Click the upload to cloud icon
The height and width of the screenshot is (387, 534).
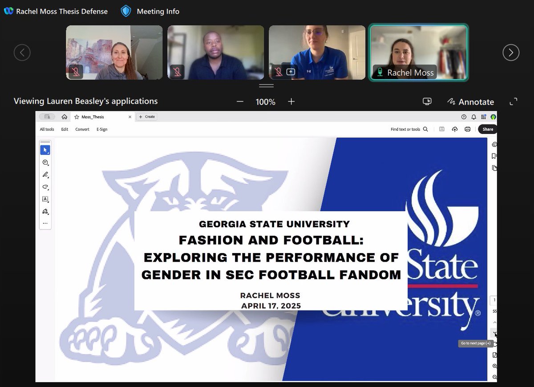click(454, 129)
